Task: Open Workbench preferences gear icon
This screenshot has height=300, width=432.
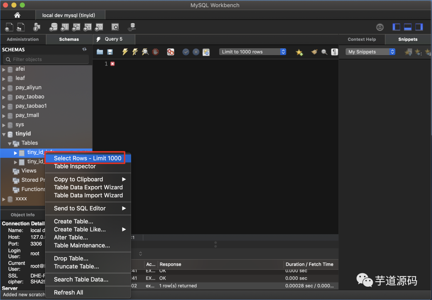Action: pyautogui.click(x=380, y=27)
